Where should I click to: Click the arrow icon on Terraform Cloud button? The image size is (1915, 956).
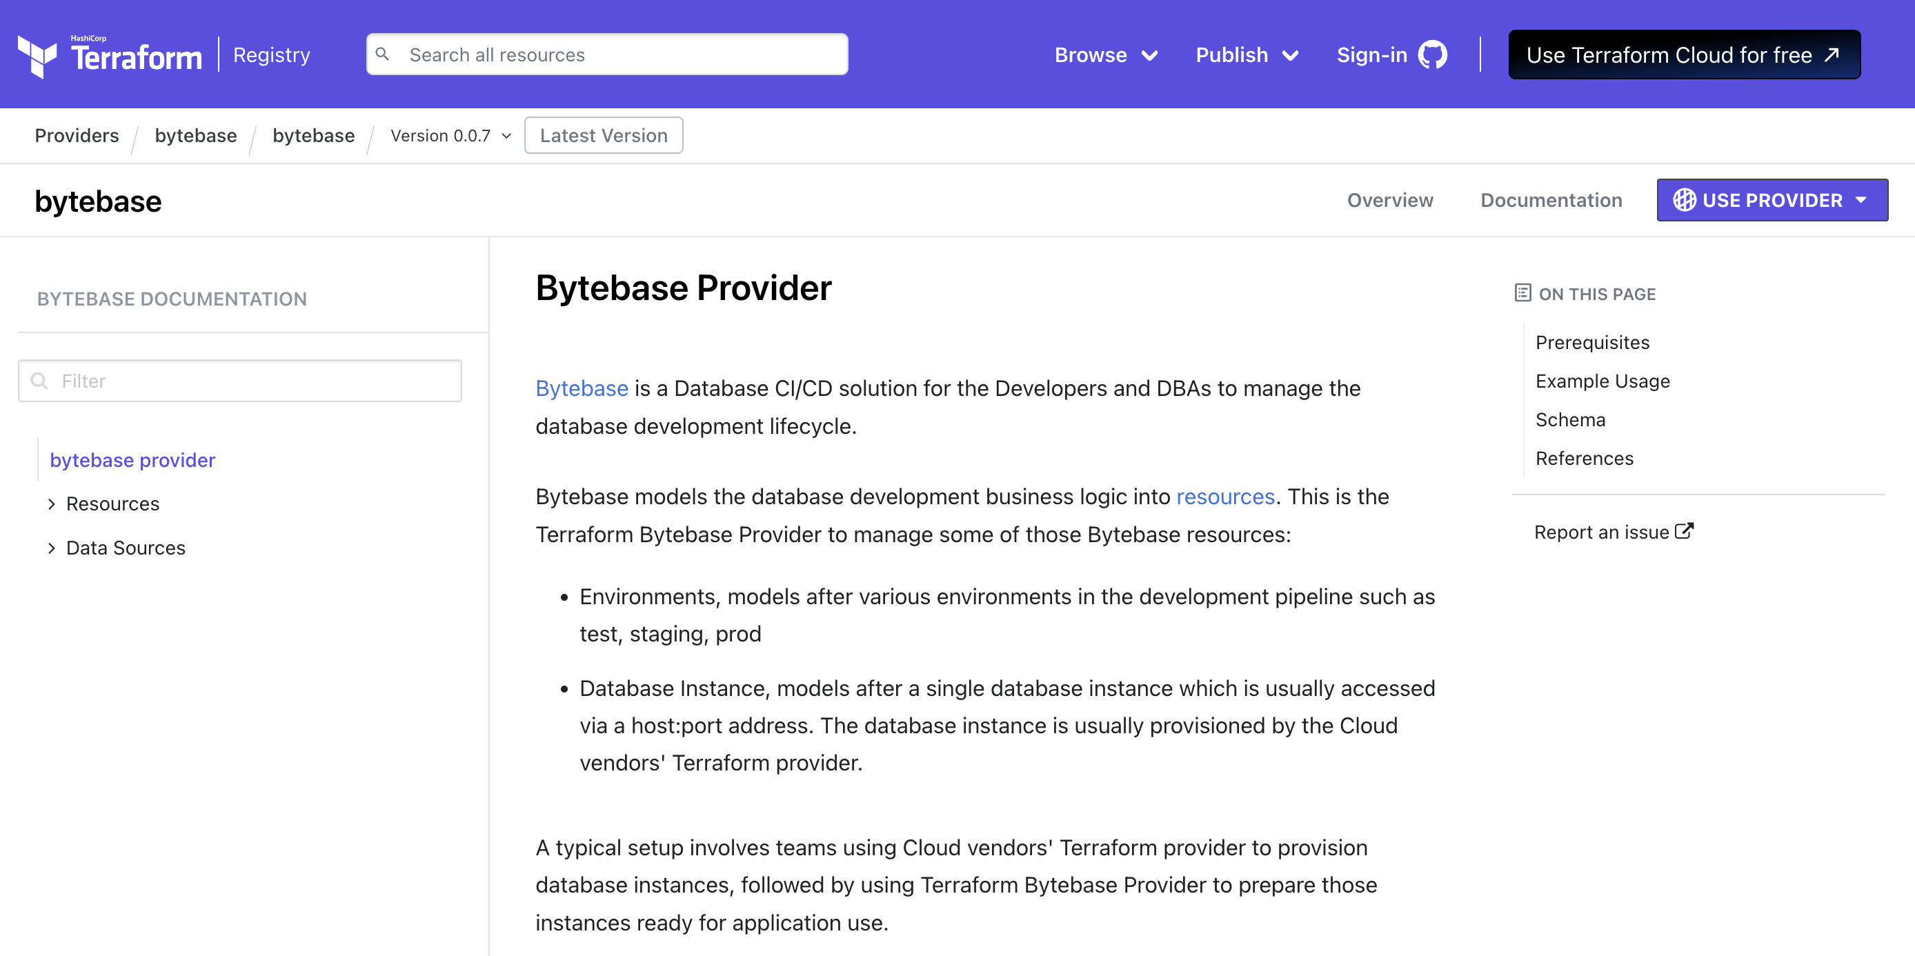pyautogui.click(x=1832, y=54)
